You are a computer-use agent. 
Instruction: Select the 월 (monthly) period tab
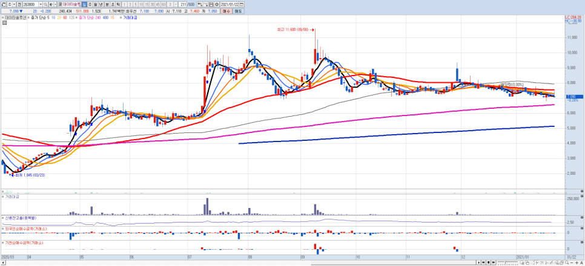[95, 4]
